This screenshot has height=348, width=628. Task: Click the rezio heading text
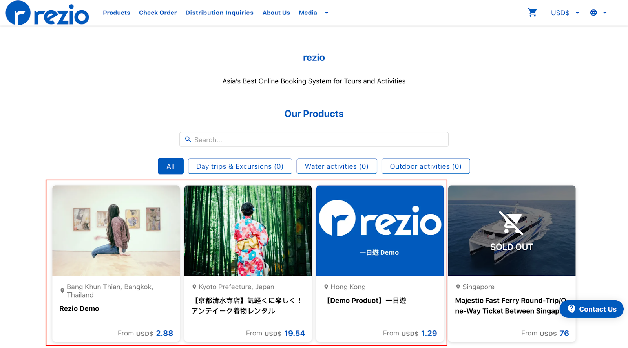314,58
